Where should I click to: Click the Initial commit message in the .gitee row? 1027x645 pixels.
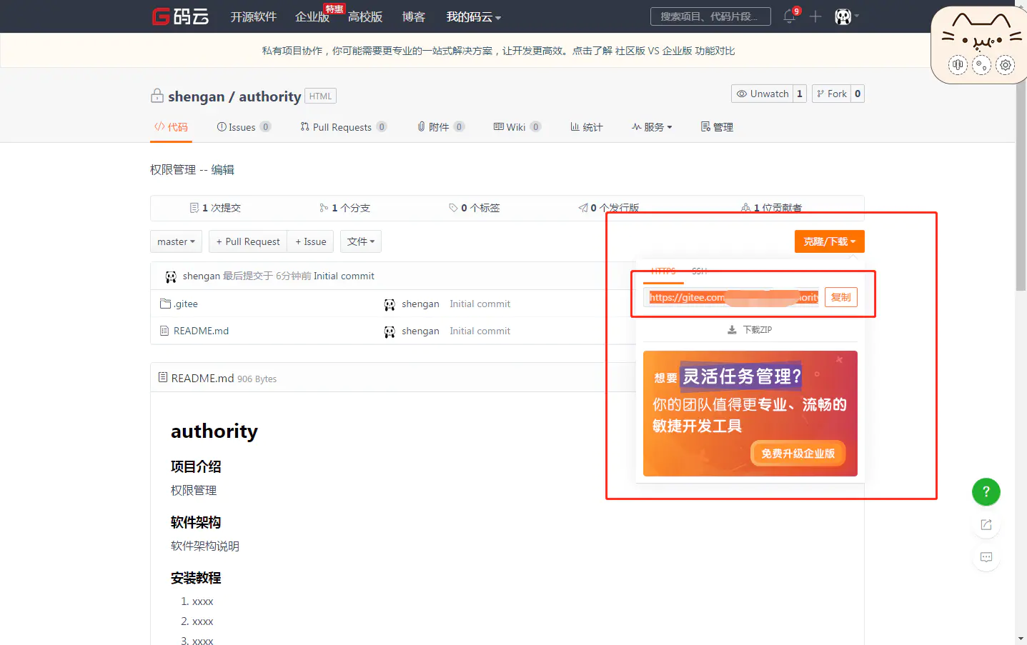click(x=480, y=304)
